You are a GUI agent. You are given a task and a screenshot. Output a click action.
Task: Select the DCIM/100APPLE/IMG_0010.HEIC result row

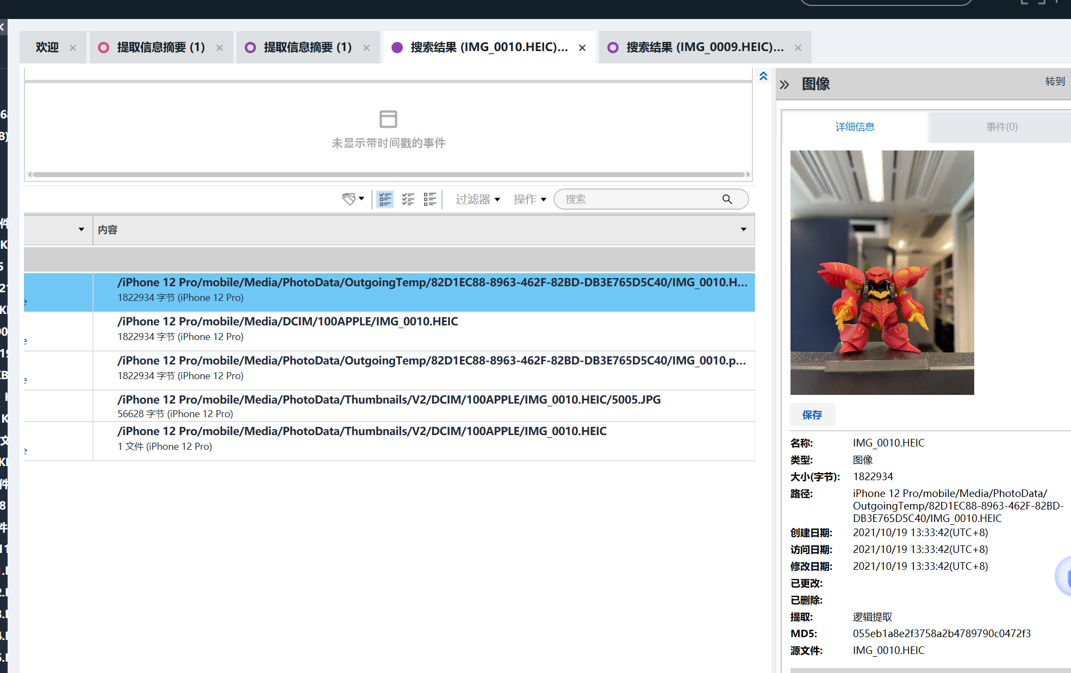pyautogui.click(x=389, y=331)
